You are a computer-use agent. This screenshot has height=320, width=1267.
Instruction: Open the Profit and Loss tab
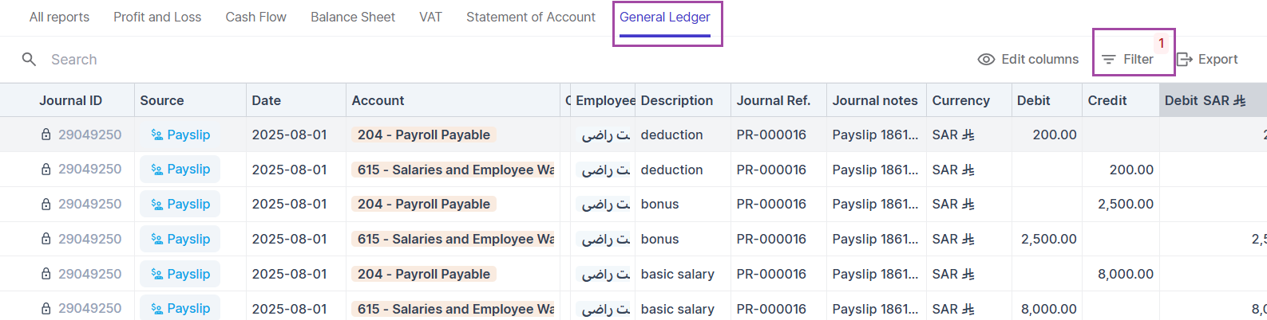[157, 18]
